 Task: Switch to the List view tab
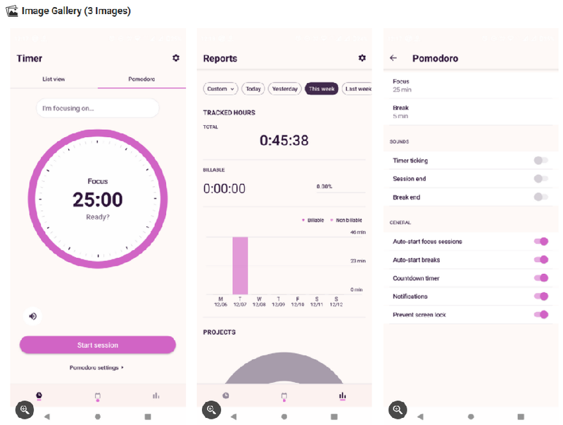click(x=54, y=79)
